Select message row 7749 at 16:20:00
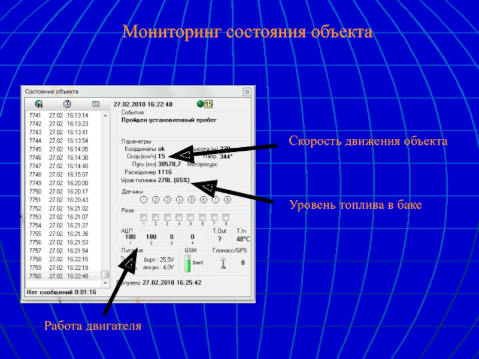Viewport: 479px width, 359px height. point(63,183)
